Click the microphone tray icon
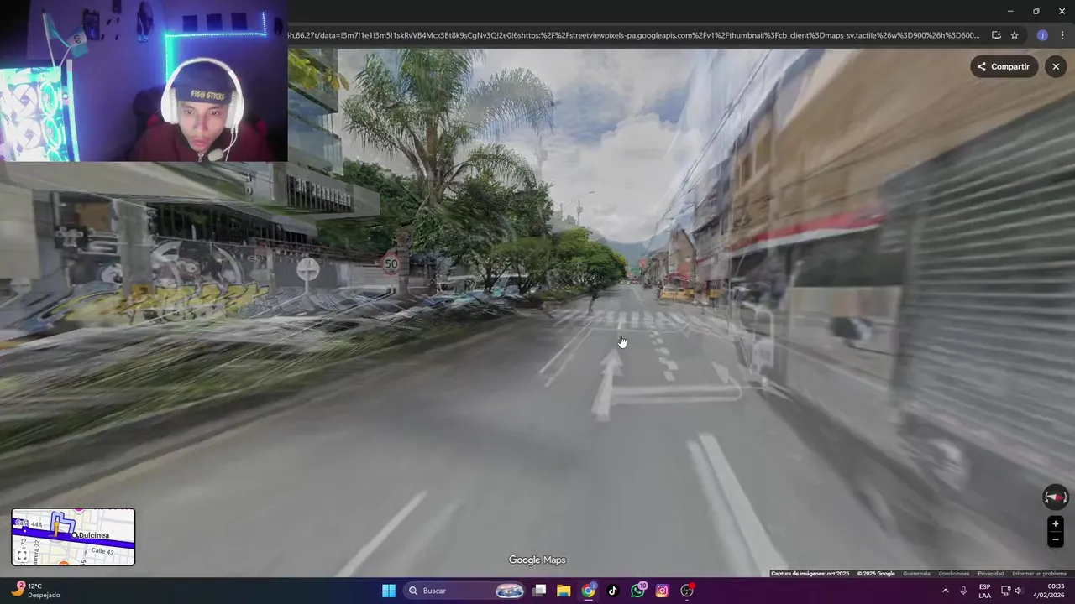Image resolution: width=1075 pixels, height=604 pixels. pyautogui.click(x=963, y=591)
